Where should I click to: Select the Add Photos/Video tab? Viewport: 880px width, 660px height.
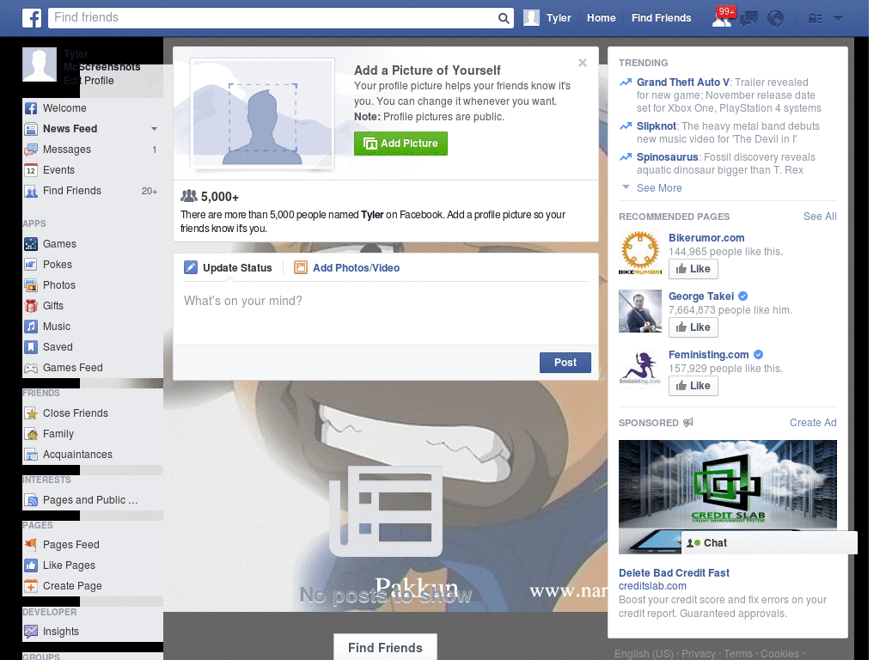(347, 268)
